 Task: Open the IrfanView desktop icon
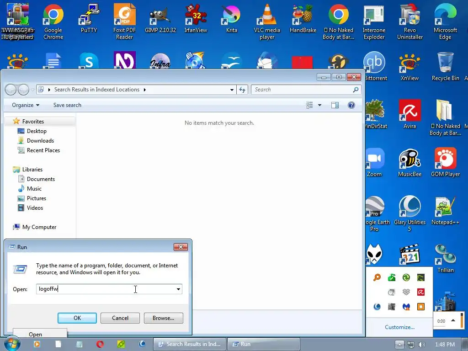[196, 18]
